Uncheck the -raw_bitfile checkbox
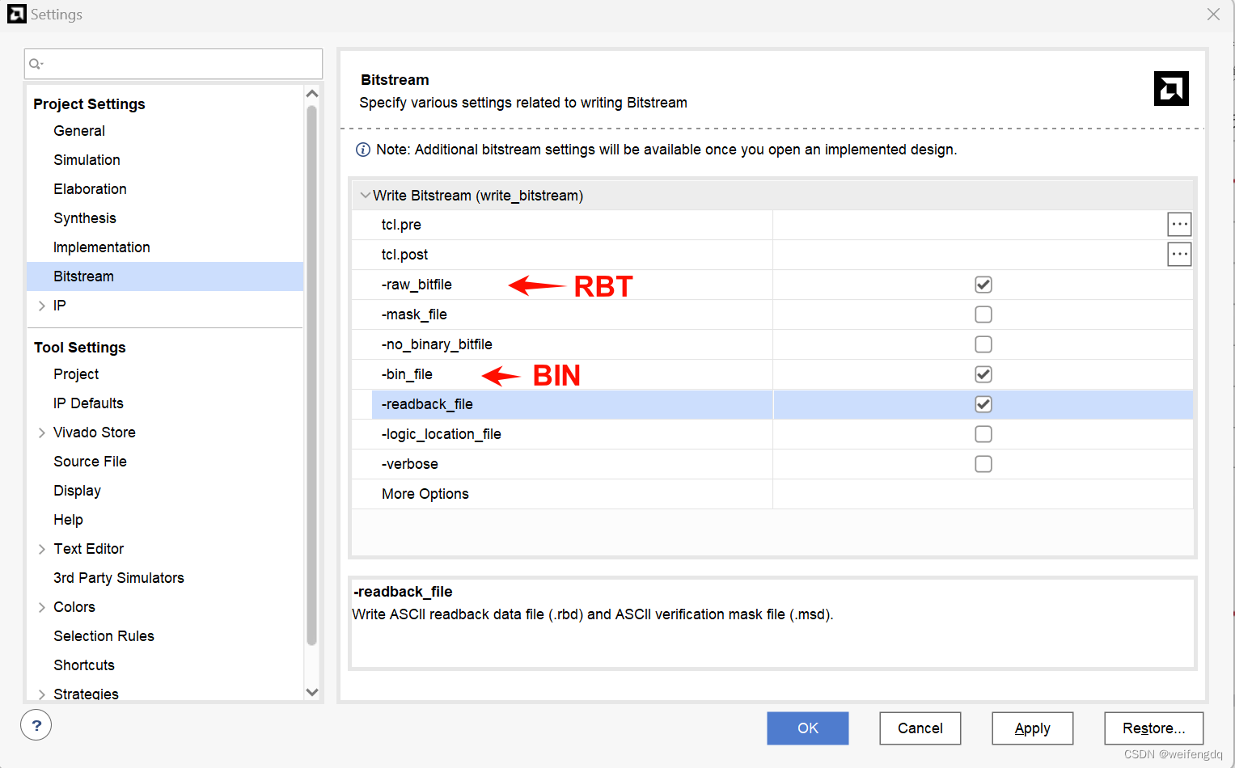The height and width of the screenshot is (768, 1235). 983,285
